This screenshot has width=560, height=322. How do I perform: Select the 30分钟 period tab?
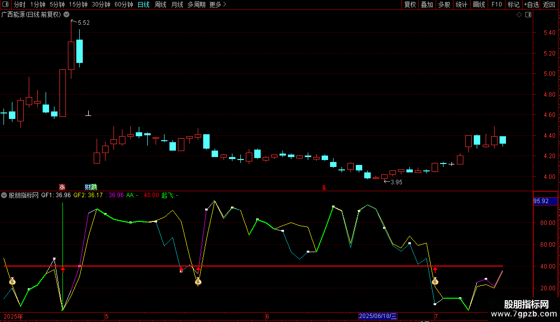click(x=101, y=4)
